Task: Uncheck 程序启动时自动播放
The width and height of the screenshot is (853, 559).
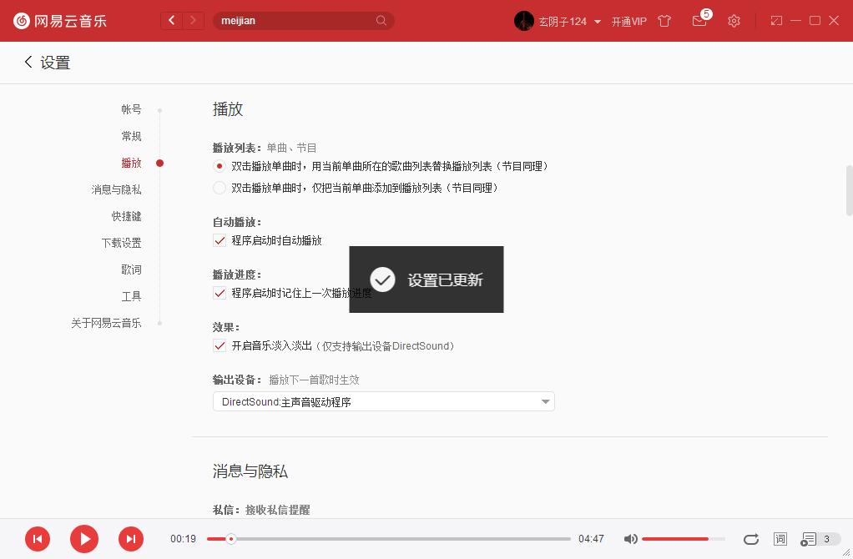Action: [x=220, y=240]
